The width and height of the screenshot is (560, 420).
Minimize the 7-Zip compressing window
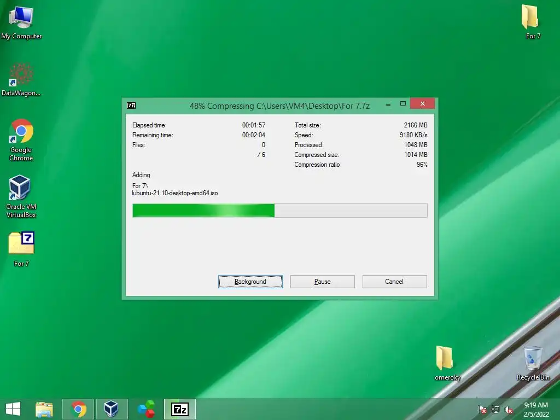(388, 104)
